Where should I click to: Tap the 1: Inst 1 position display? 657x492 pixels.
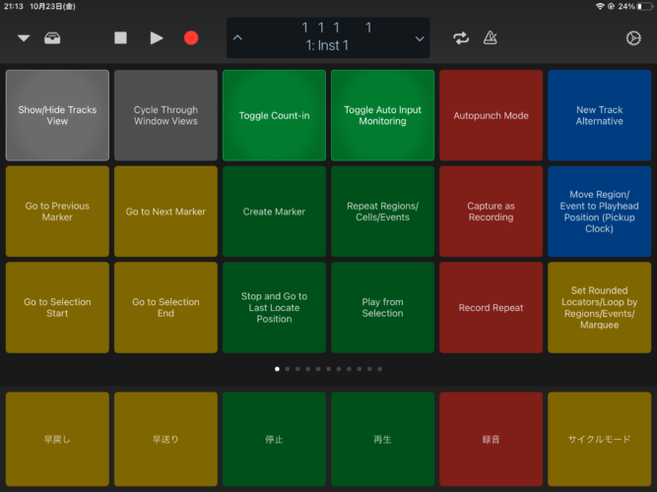[328, 38]
